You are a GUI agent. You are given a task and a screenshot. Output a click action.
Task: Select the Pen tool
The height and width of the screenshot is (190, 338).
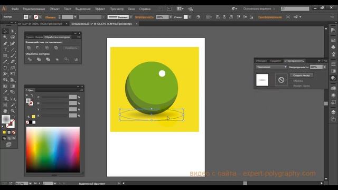[x=5, y=43]
